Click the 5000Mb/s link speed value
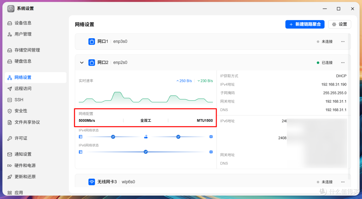 tap(87, 121)
